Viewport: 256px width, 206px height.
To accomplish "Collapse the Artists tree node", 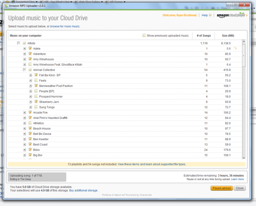I will [x=19, y=43].
